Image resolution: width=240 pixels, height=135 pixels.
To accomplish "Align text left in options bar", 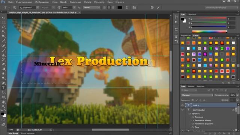I will click(105, 7).
